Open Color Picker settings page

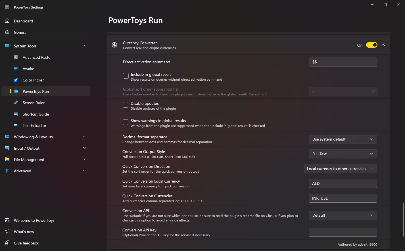46,80
